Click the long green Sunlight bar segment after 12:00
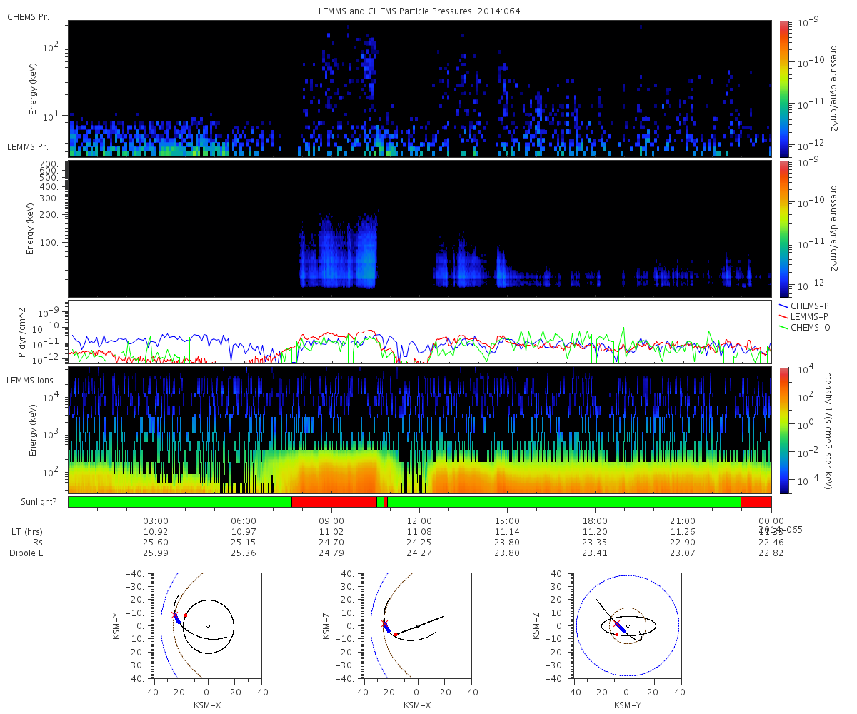The image size is (857, 714). [x=564, y=502]
